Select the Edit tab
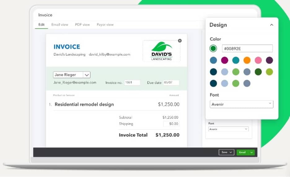 click(x=41, y=25)
